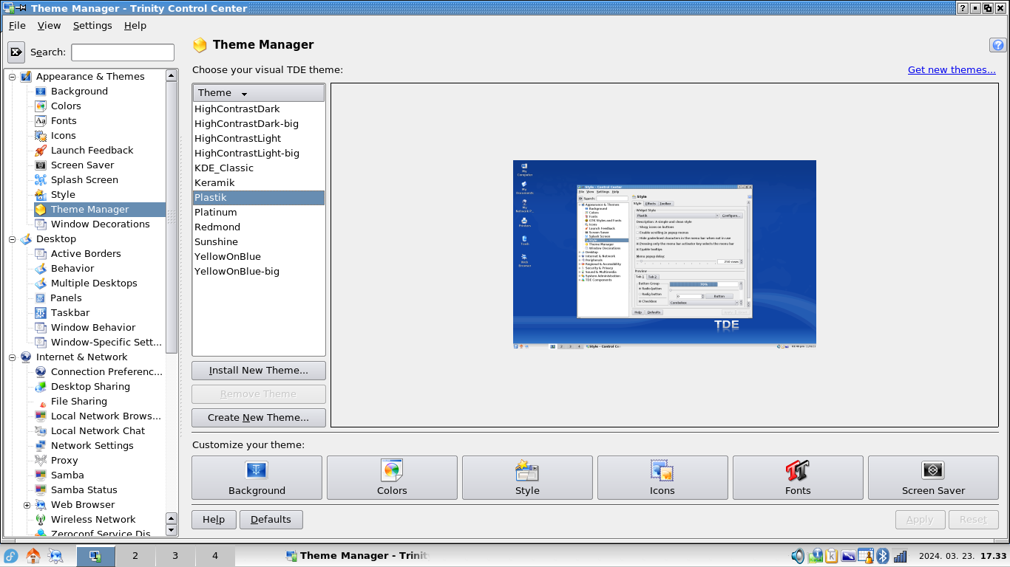Screen dimensions: 1010x567
Task: Collapse the Internet & Network category
Action: pyautogui.click(x=12, y=357)
